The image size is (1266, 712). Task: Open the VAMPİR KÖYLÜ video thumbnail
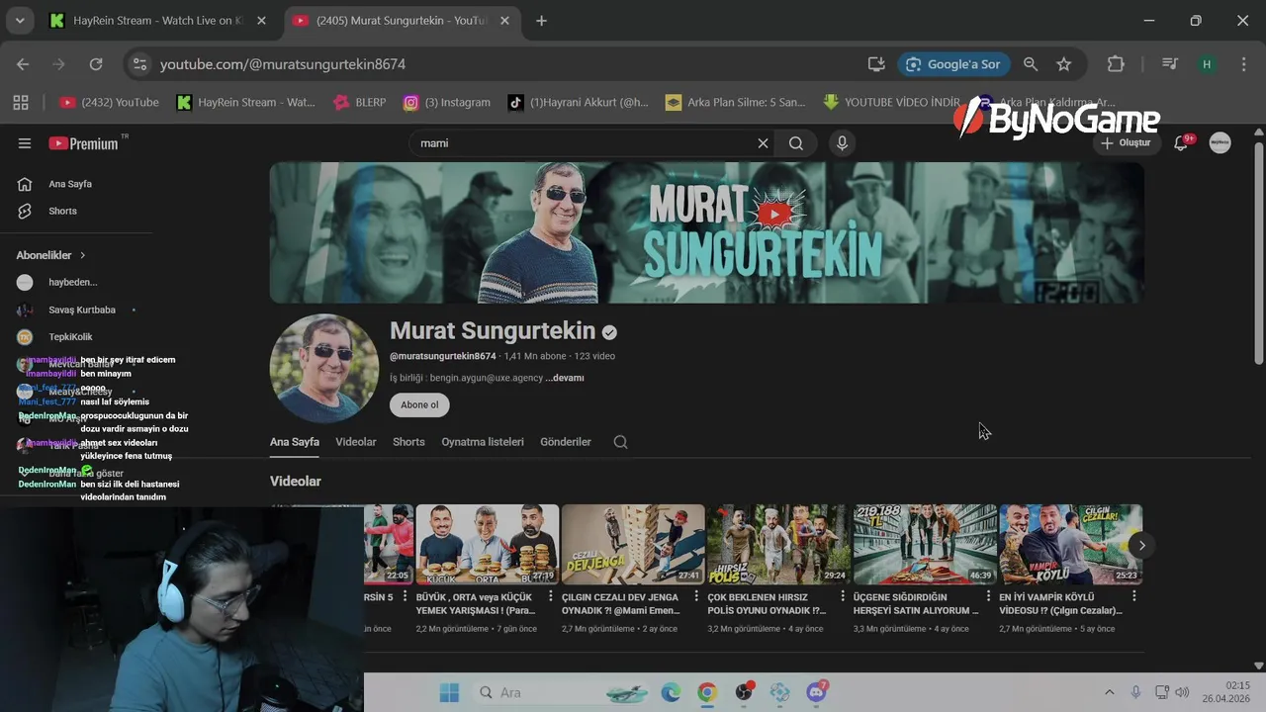click(1071, 545)
